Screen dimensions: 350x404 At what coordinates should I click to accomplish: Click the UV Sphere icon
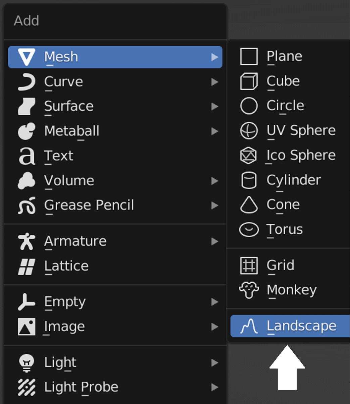(249, 130)
